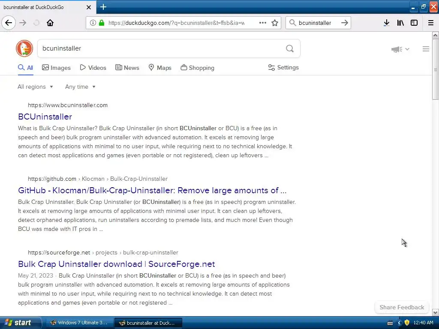The height and width of the screenshot is (329, 439).
Task: Open the search Settings option
Action: tap(283, 67)
